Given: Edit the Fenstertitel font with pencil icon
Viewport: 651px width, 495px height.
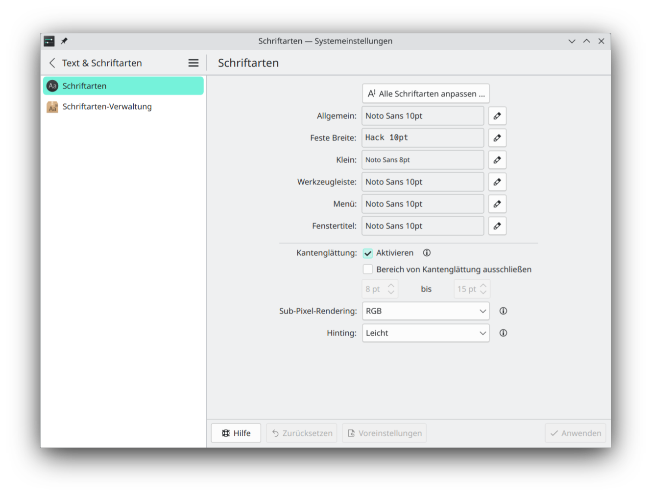Looking at the screenshot, I should coord(497,226).
